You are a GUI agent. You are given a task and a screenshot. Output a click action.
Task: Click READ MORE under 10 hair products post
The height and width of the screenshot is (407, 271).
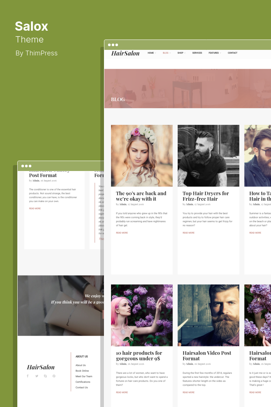pos(122,393)
